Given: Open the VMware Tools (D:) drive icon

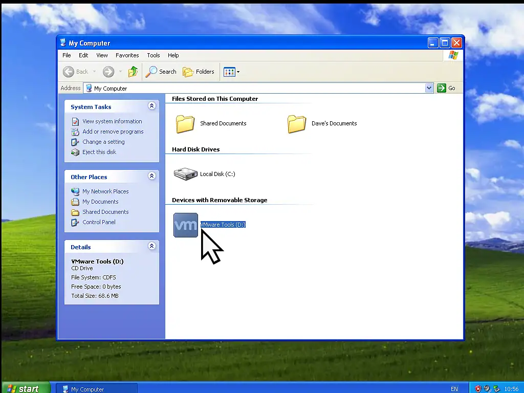Looking at the screenshot, I should point(186,225).
